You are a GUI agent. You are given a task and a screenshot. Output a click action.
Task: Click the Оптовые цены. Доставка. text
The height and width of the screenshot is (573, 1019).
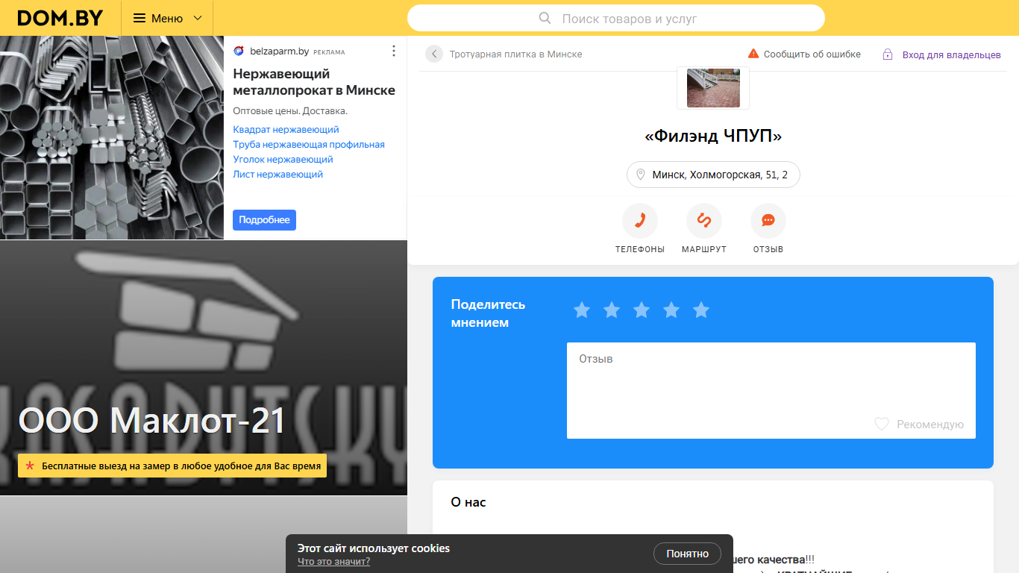click(x=290, y=110)
